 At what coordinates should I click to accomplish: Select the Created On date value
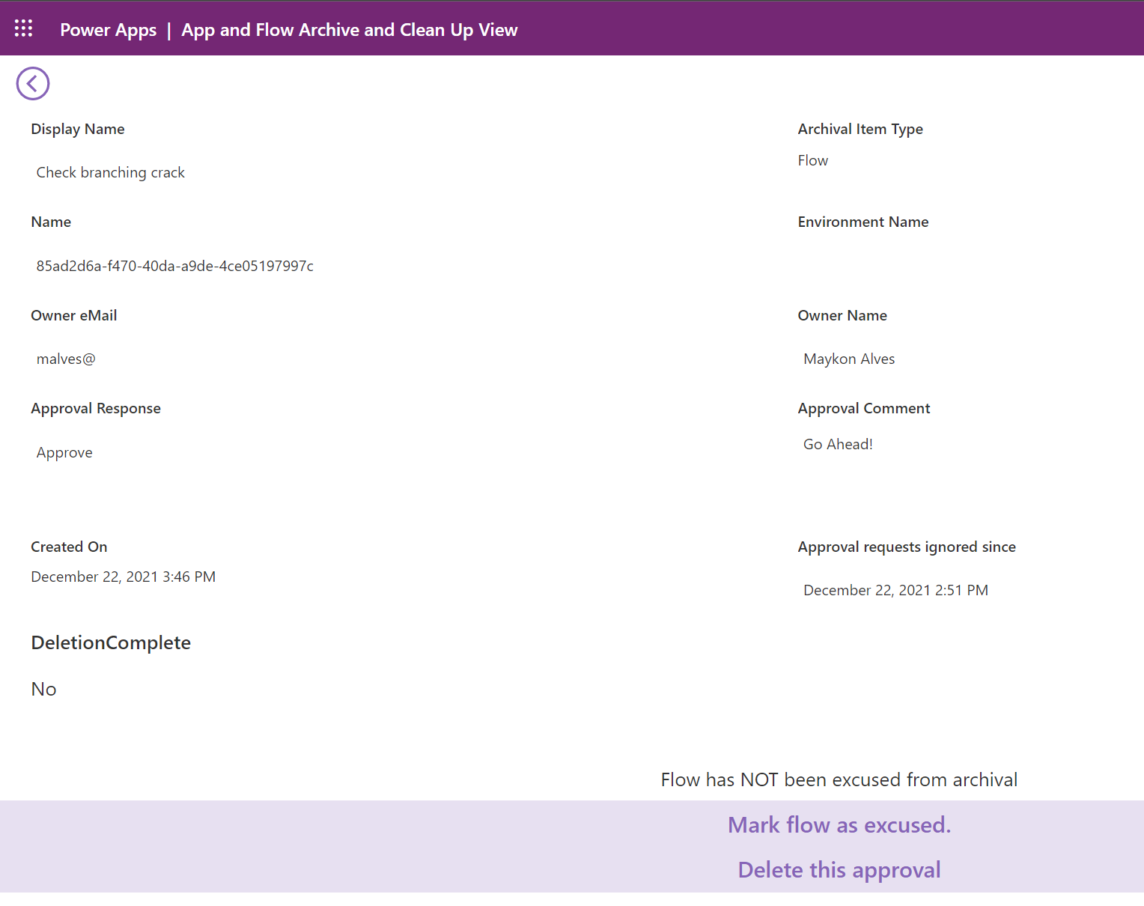(x=123, y=577)
